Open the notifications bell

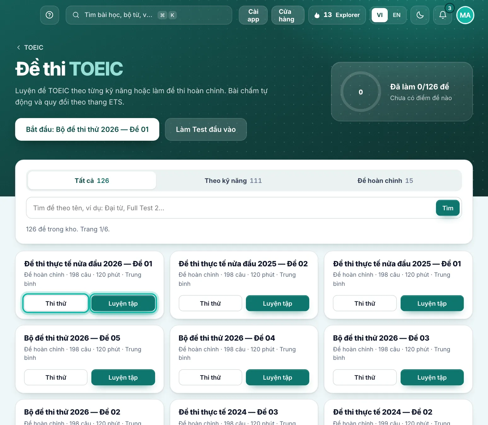443,15
